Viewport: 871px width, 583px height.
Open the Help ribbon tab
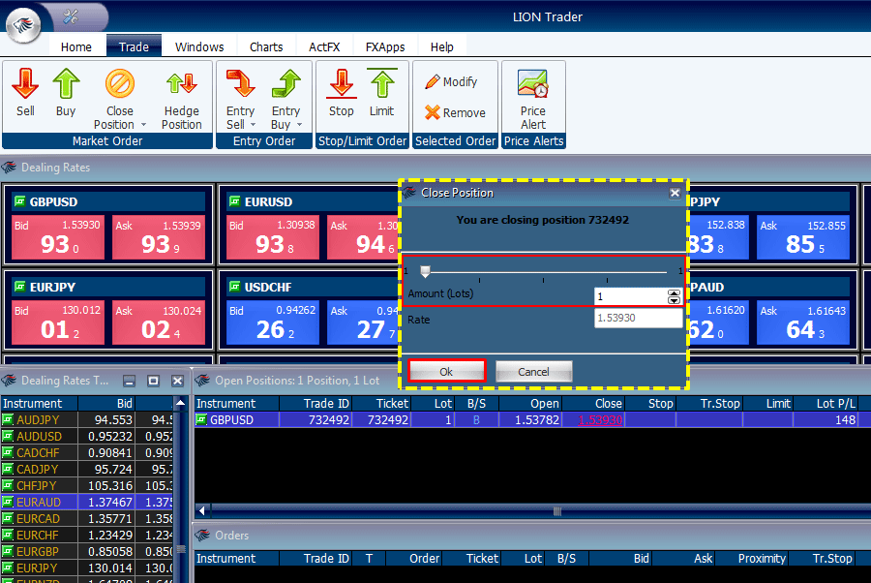[442, 46]
